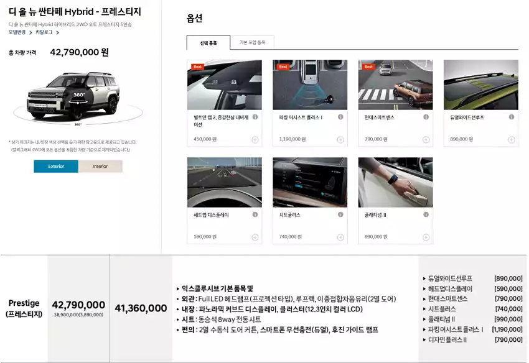Click the 360° rotate icon on car

click(x=78, y=98)
